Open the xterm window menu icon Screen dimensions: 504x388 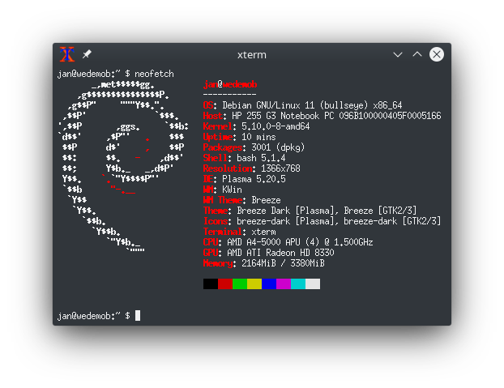pos(67,54)
